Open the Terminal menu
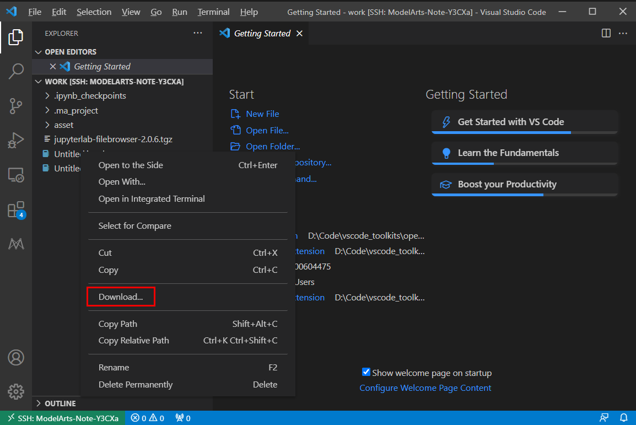The image size is (636, 425). click(x=213, y=12)
